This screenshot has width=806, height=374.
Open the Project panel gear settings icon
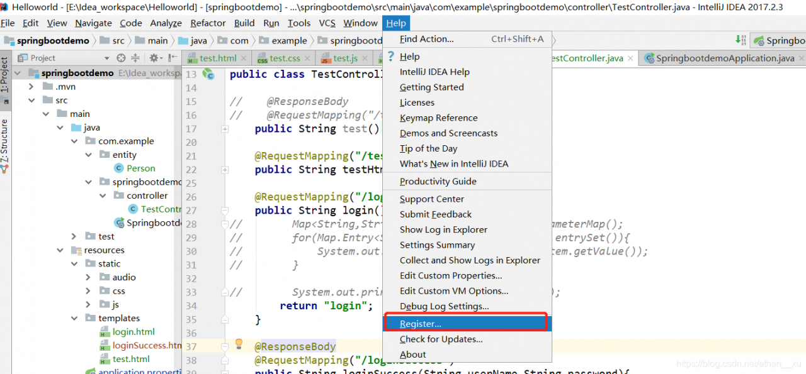pyautogui.click(x=154, y=58)
